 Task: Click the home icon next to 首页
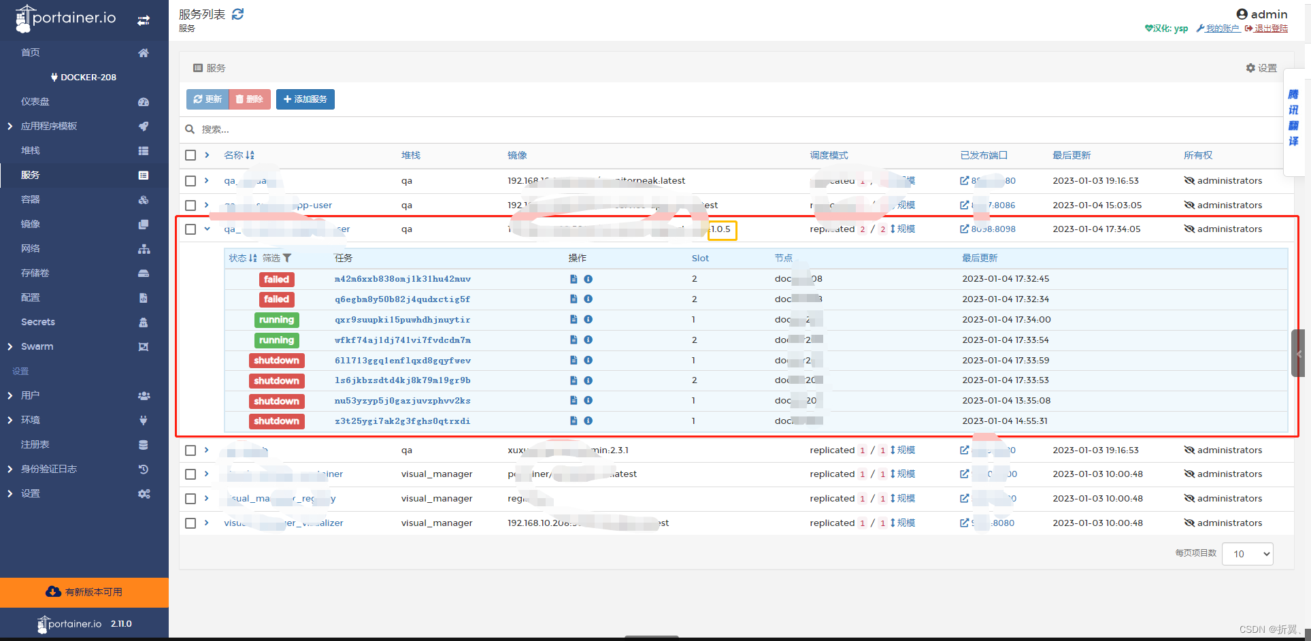click(x=144, y=52)
